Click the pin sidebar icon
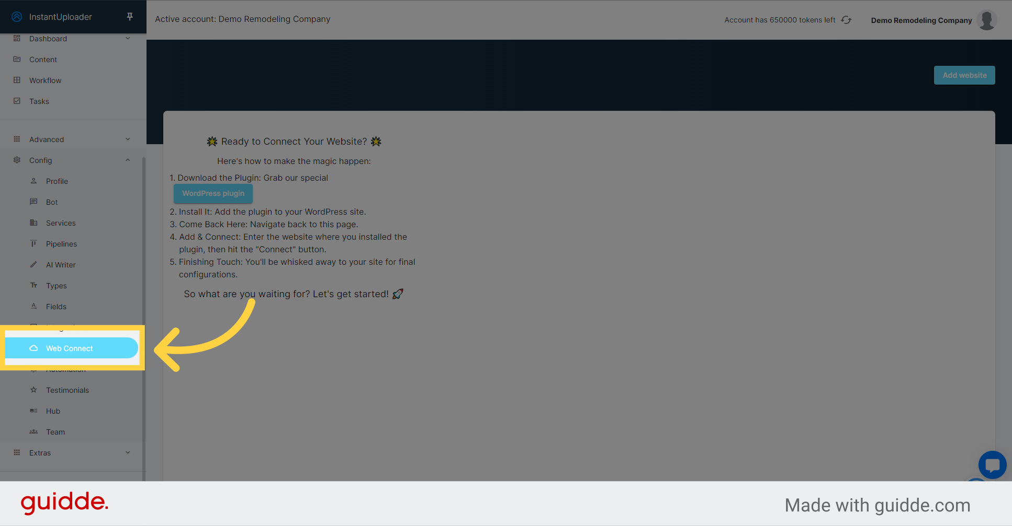Viewport: 1012px width, 526px height. (130, 17)
